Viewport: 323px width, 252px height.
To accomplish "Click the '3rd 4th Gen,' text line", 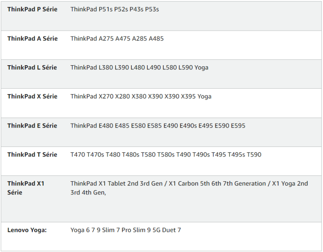I will tap(88, 193).
